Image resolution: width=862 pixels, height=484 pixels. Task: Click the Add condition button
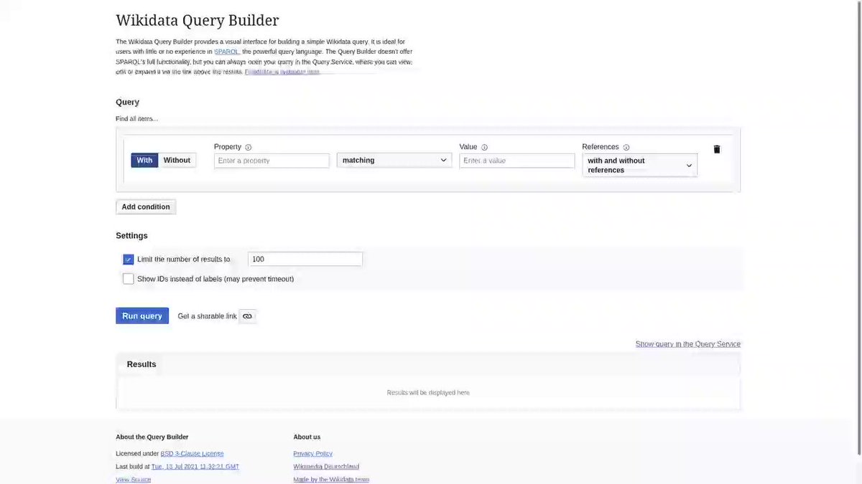tap(146, 207)
